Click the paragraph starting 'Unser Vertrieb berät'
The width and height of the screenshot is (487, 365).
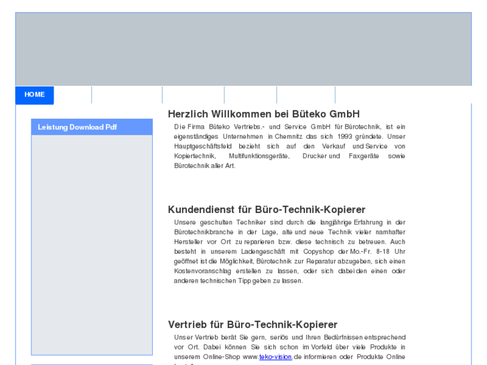tap(289, 350)
